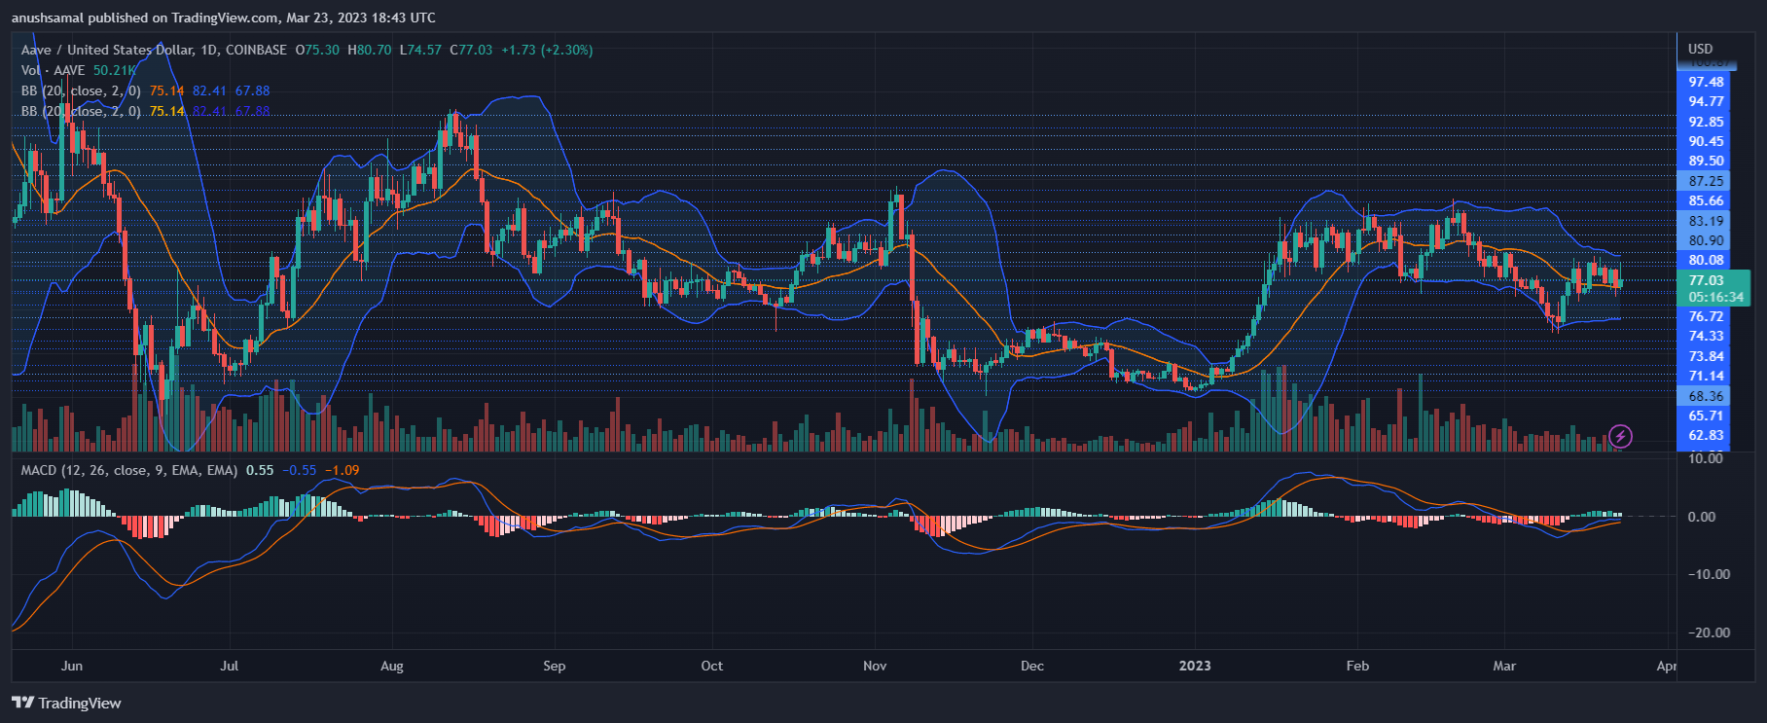Click the 87.25 price level label
This screenshot has width=1767, height=723.
1706,181
